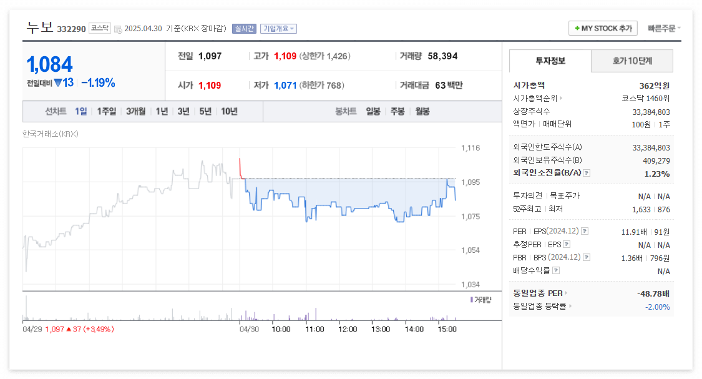Click the 배당수익률 help icon
Image resolution: width=702 pixels, height=379 pixels.
(556, 270)
